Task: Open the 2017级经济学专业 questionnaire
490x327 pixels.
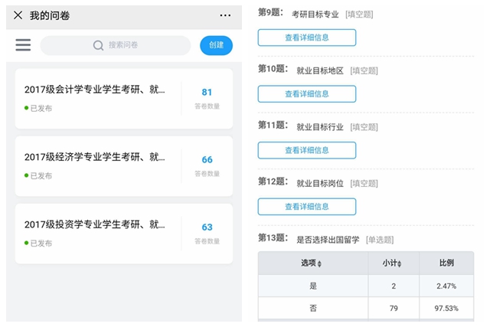Action: (x=94, y=158)
